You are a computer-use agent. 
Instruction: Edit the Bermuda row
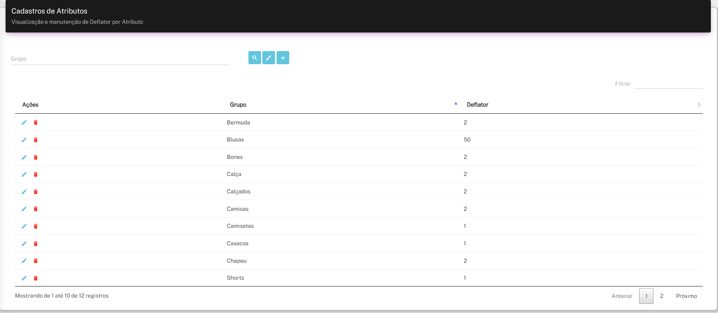click(24, 122)
